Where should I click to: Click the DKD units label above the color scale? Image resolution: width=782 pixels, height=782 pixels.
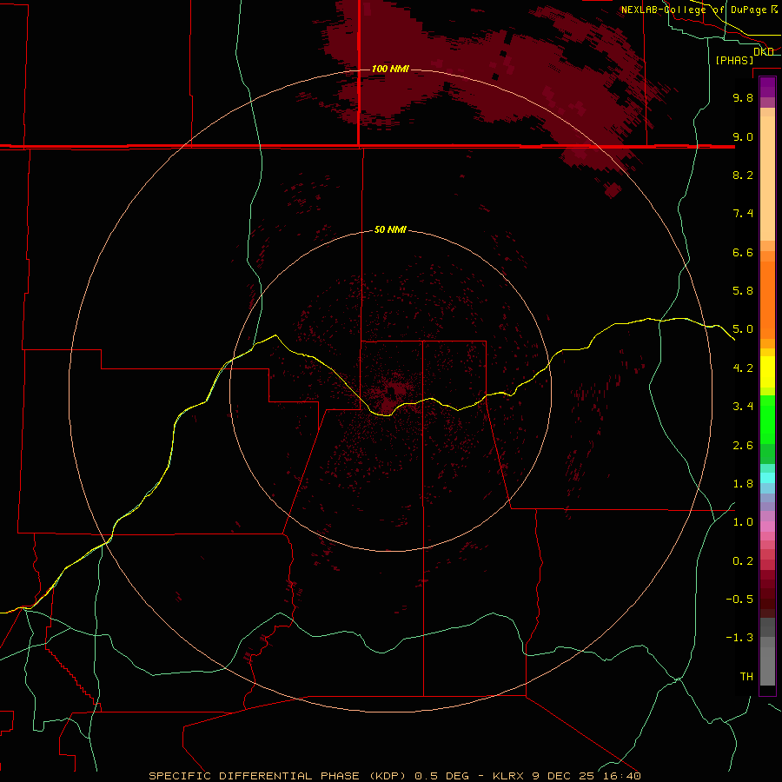[763, 51]
